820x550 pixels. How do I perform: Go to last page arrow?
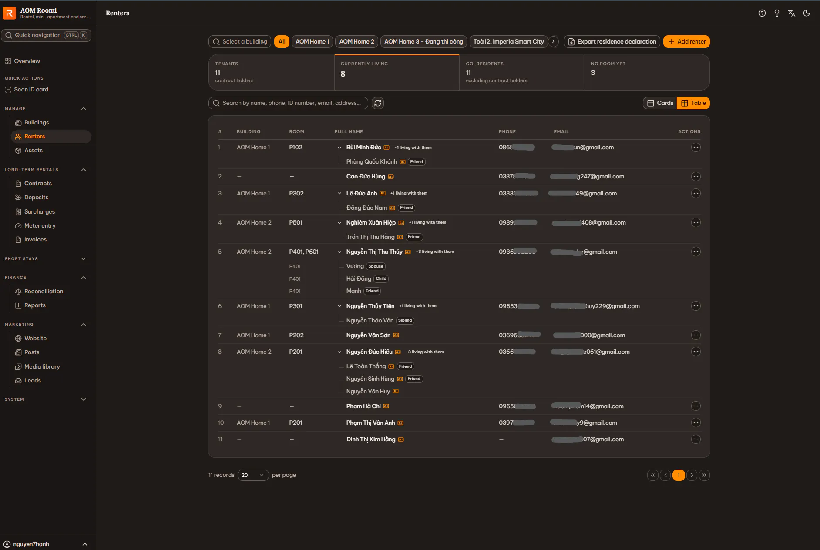point(704,475)
